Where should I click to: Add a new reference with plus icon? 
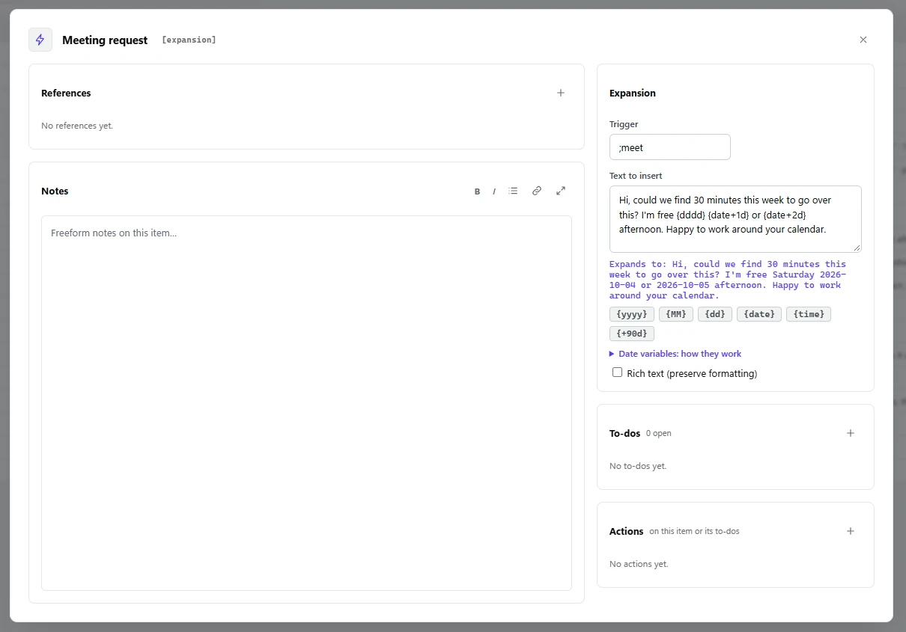point(561,93)
